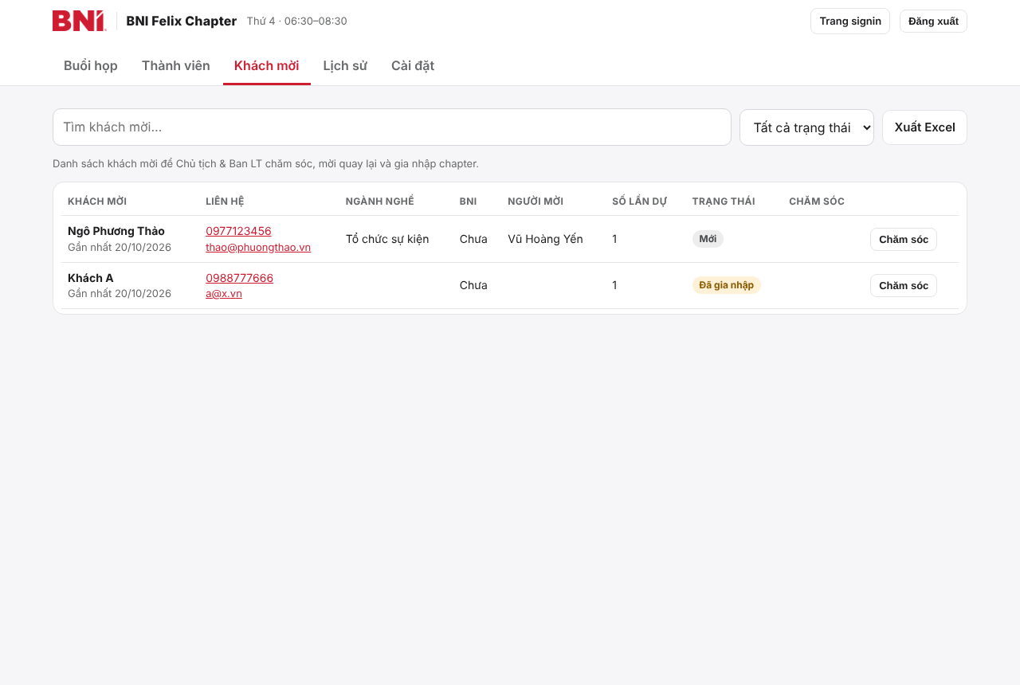Log out with the Đăng xuất button
The height and width of the screenshot is (685, 1020).
(x=933, y=22)
